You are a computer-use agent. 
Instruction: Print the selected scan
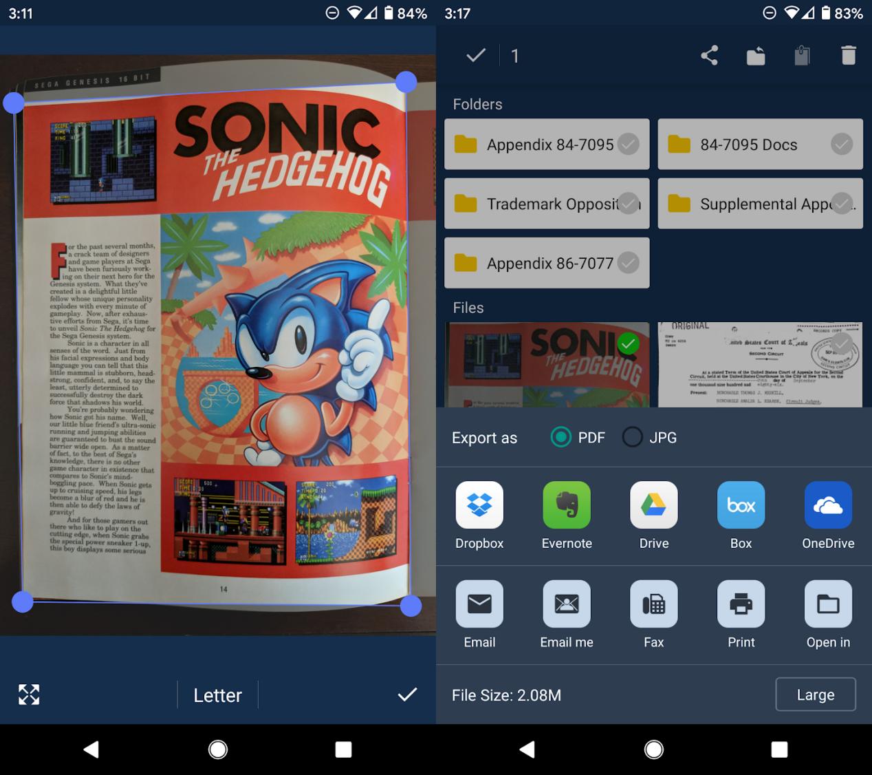point(741,615)
